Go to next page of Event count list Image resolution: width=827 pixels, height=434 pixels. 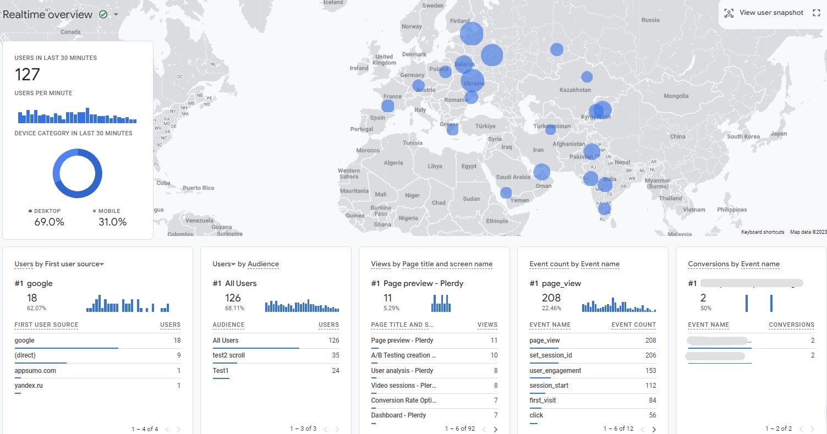[x=654, y=429]
